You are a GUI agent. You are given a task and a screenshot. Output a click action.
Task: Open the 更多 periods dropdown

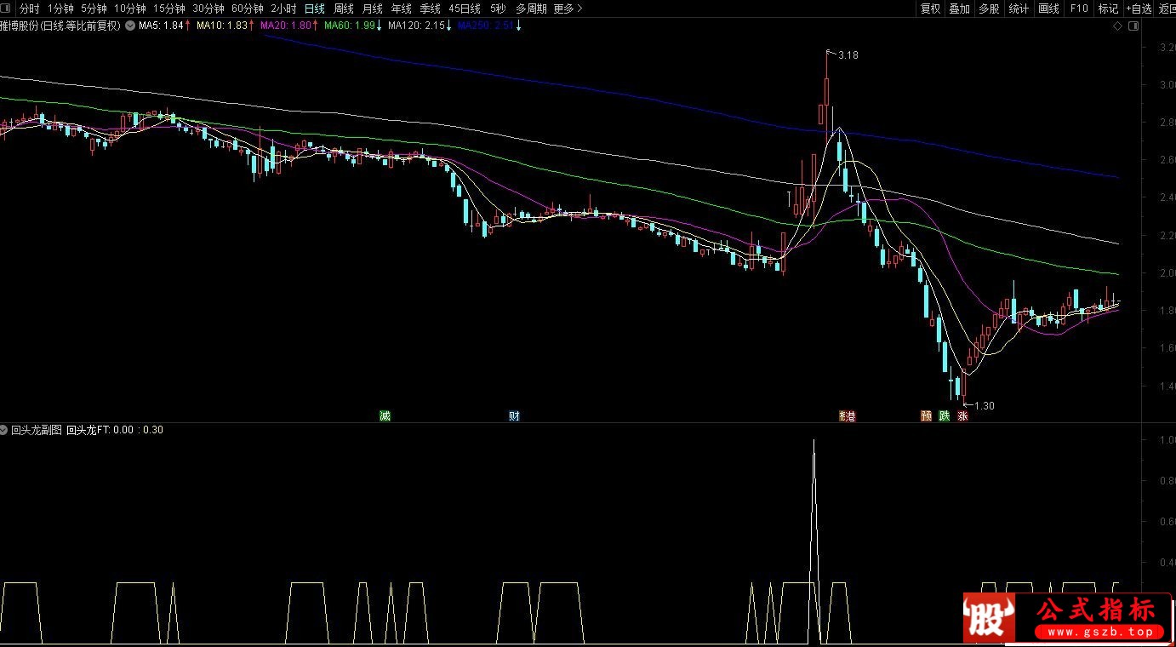[568, 9]
